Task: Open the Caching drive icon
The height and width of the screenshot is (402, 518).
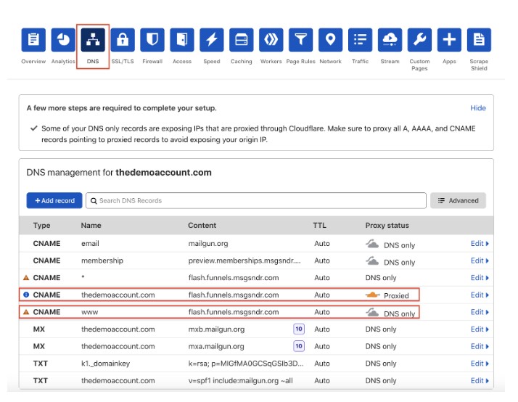Action: 242,40
